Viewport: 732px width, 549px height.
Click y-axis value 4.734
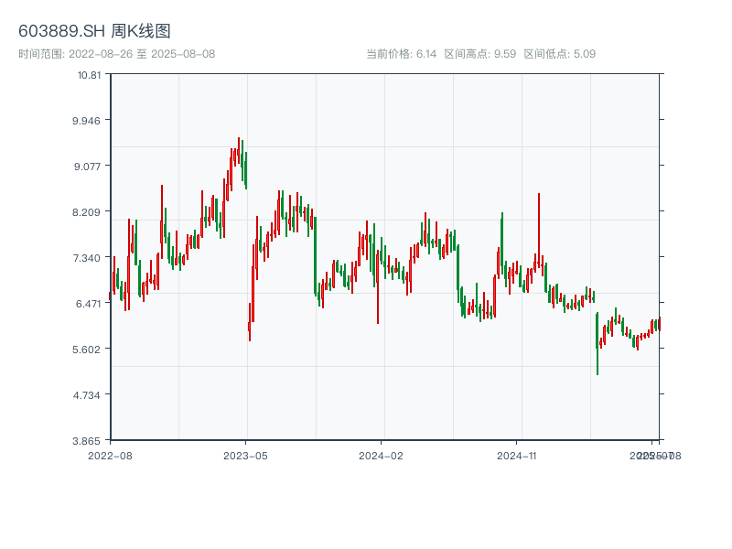[86, 395]
